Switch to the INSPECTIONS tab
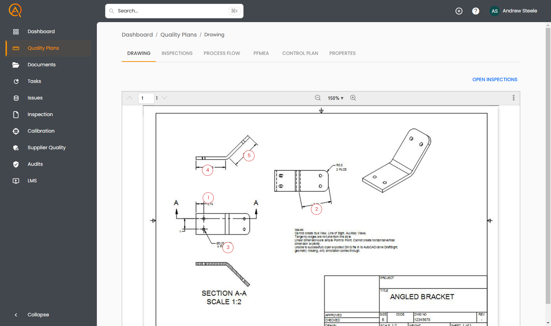551x326 pixels. click(x=177, y=53)
